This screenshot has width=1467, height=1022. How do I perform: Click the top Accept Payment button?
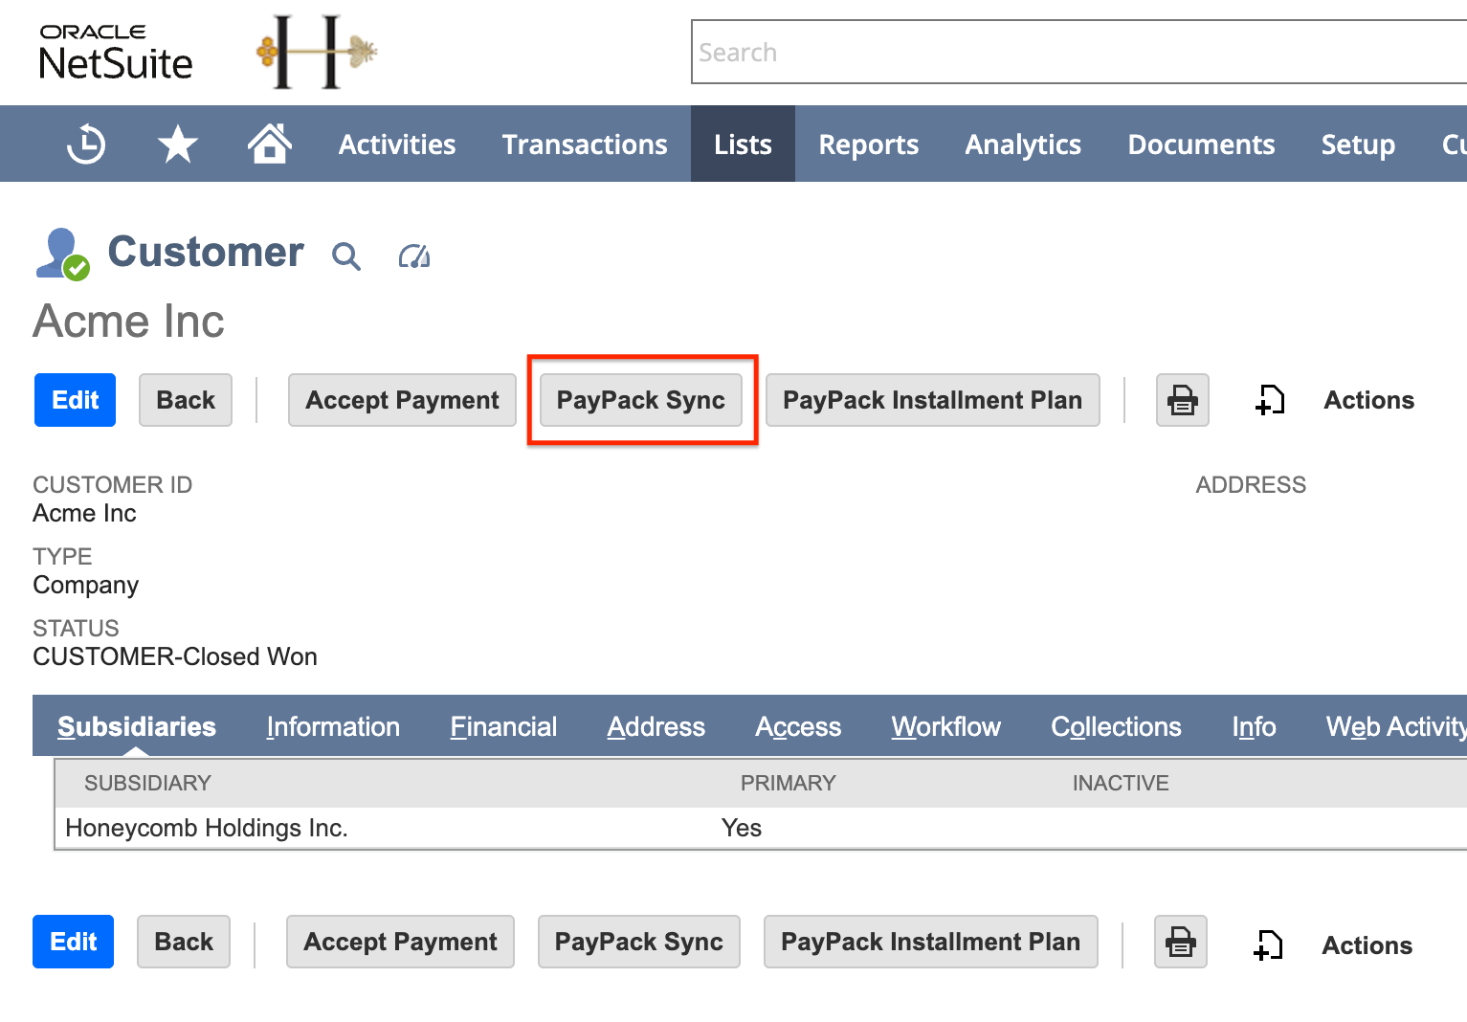click(x=402, y=400)
